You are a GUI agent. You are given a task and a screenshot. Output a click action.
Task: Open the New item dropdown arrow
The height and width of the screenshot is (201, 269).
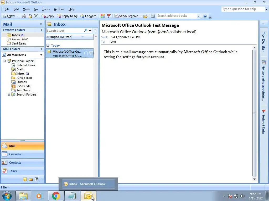18,16
